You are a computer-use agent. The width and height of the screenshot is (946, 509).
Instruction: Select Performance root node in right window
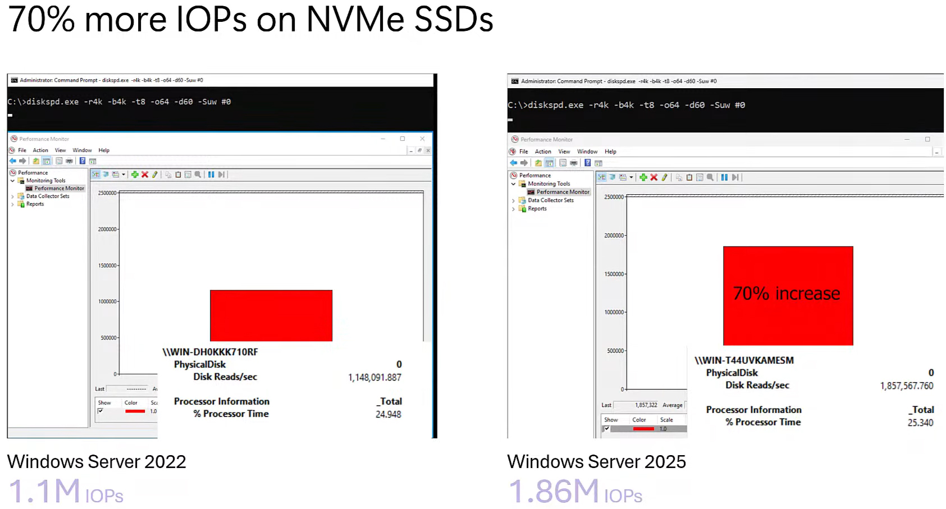[x=535, y=176]
